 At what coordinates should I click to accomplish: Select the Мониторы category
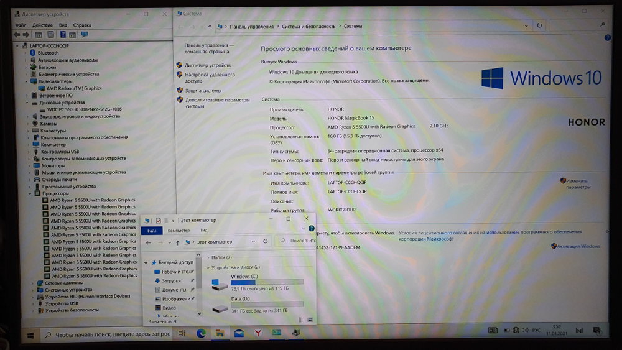point(53,166)
